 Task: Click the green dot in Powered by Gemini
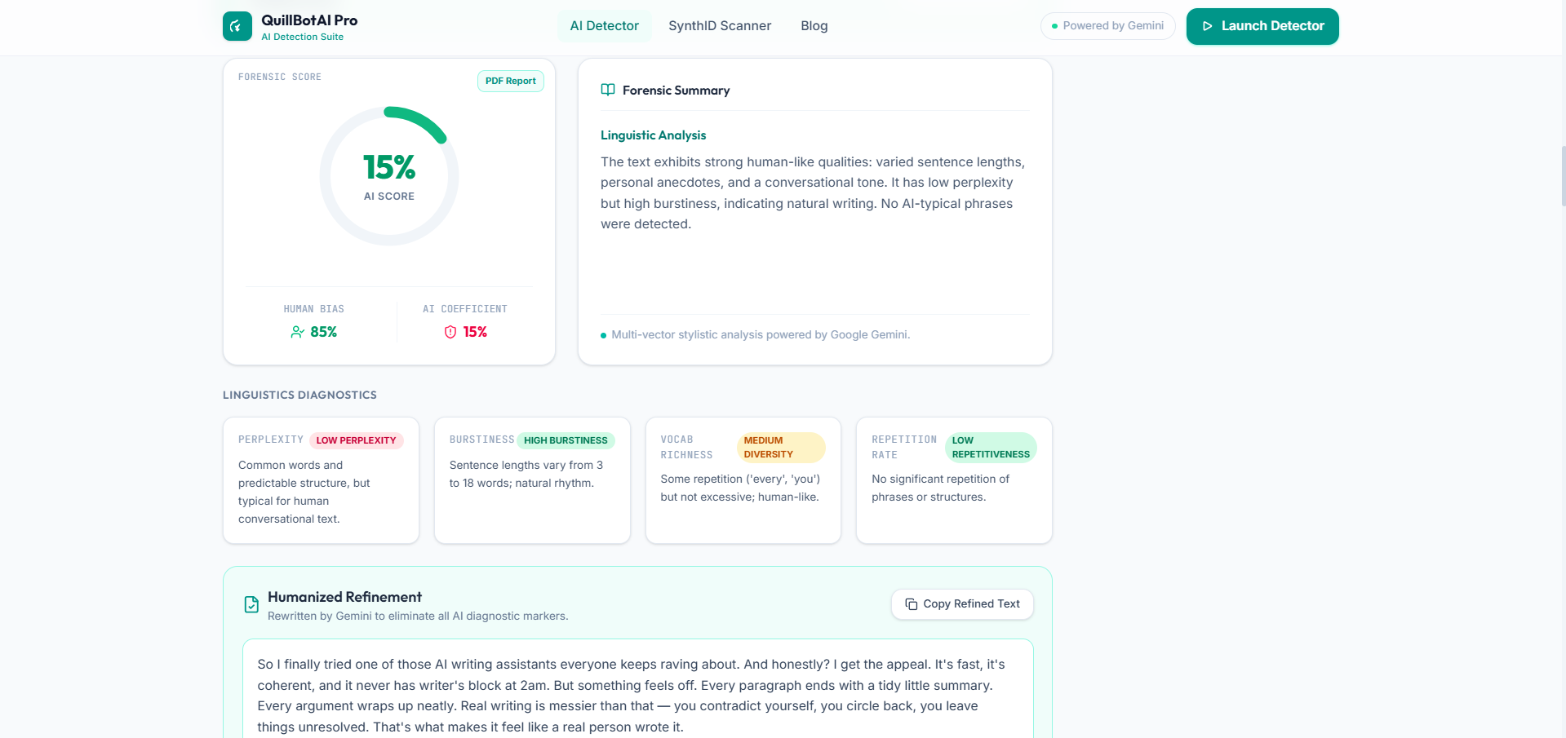pos(1054,26)
